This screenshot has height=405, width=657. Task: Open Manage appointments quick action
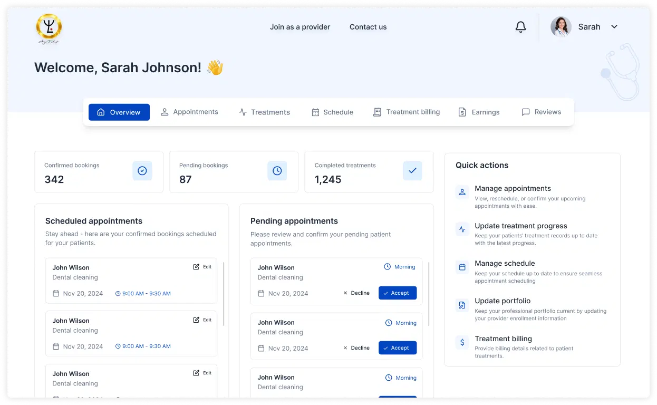(532, 197)
